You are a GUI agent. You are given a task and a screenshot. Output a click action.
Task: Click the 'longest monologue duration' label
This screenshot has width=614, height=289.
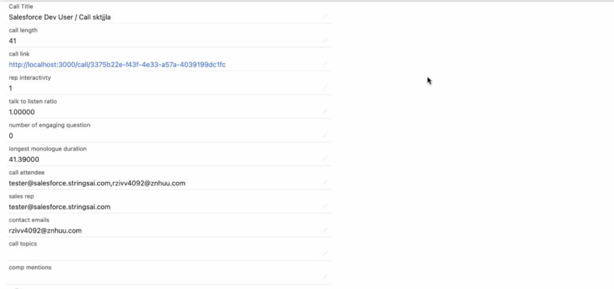point(48,149)
